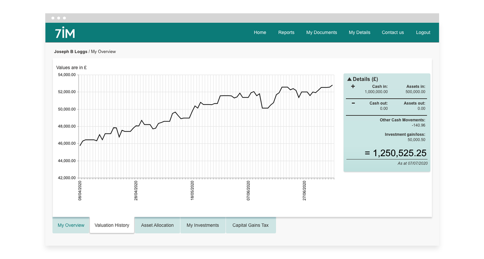Click the 18/05/2020 x-axis date label
Viewport: 484px width, 259px height.
[x=192, y=190]
